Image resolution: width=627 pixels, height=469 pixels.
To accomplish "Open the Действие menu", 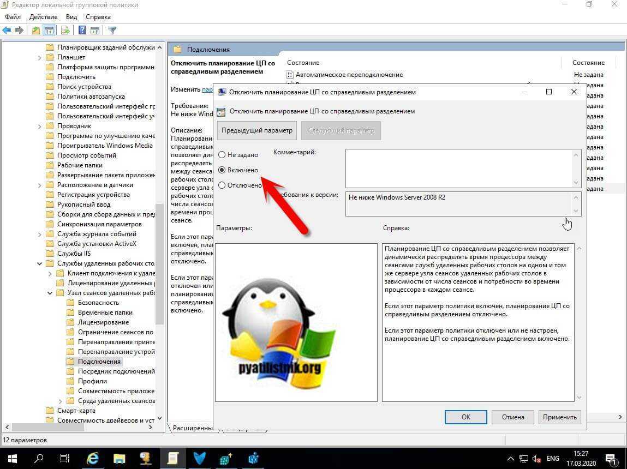I will tap(43, 17).
